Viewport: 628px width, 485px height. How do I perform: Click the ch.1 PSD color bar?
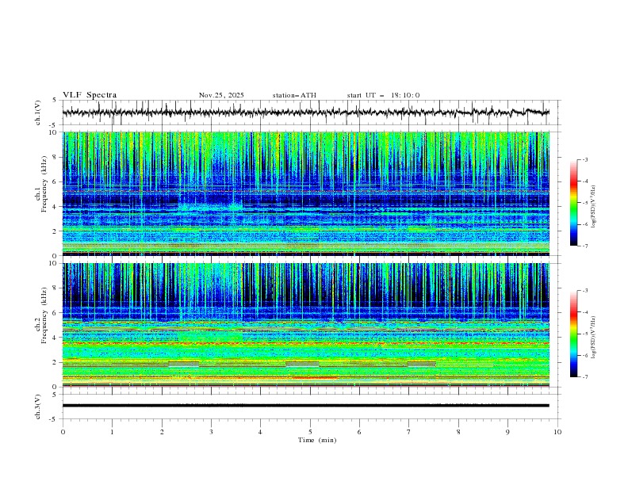[x=574, y=203]
